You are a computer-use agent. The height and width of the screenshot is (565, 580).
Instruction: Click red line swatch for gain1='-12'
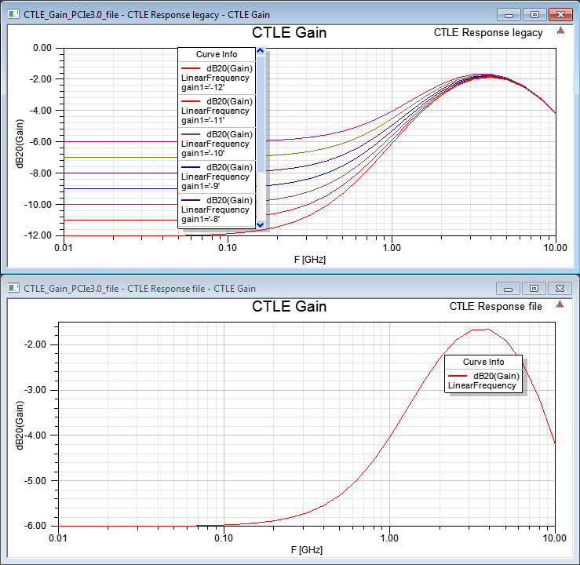191,68
